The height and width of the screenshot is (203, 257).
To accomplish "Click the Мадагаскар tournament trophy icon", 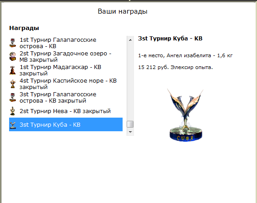I will (x=13, y=70).
